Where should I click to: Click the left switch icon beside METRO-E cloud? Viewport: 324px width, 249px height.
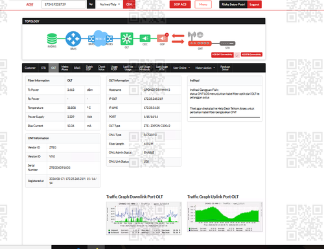click(x=91, y=39)
